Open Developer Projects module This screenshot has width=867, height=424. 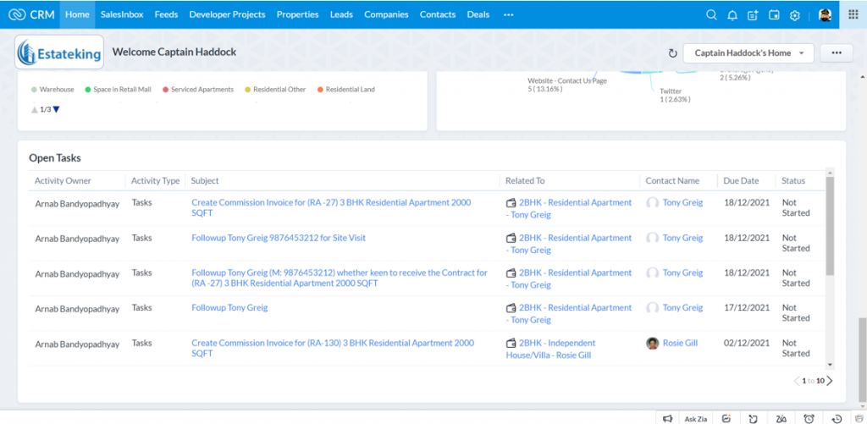pyautogui.click(x=227, y=14)
